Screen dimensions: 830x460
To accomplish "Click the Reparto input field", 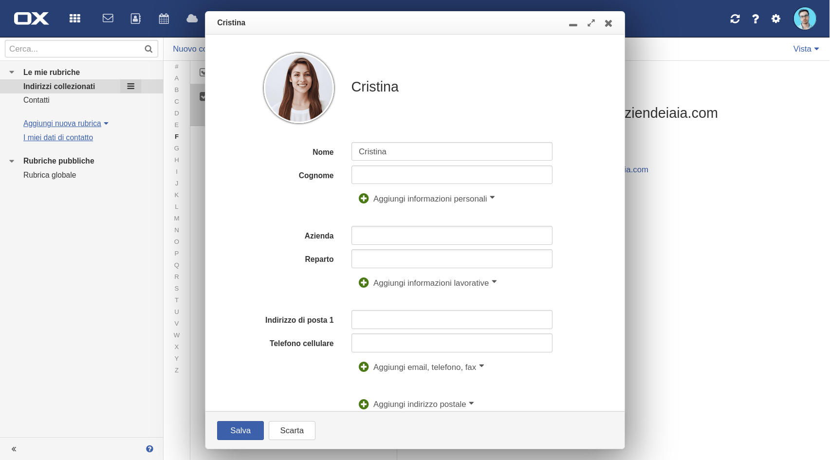I will [452, 259].
